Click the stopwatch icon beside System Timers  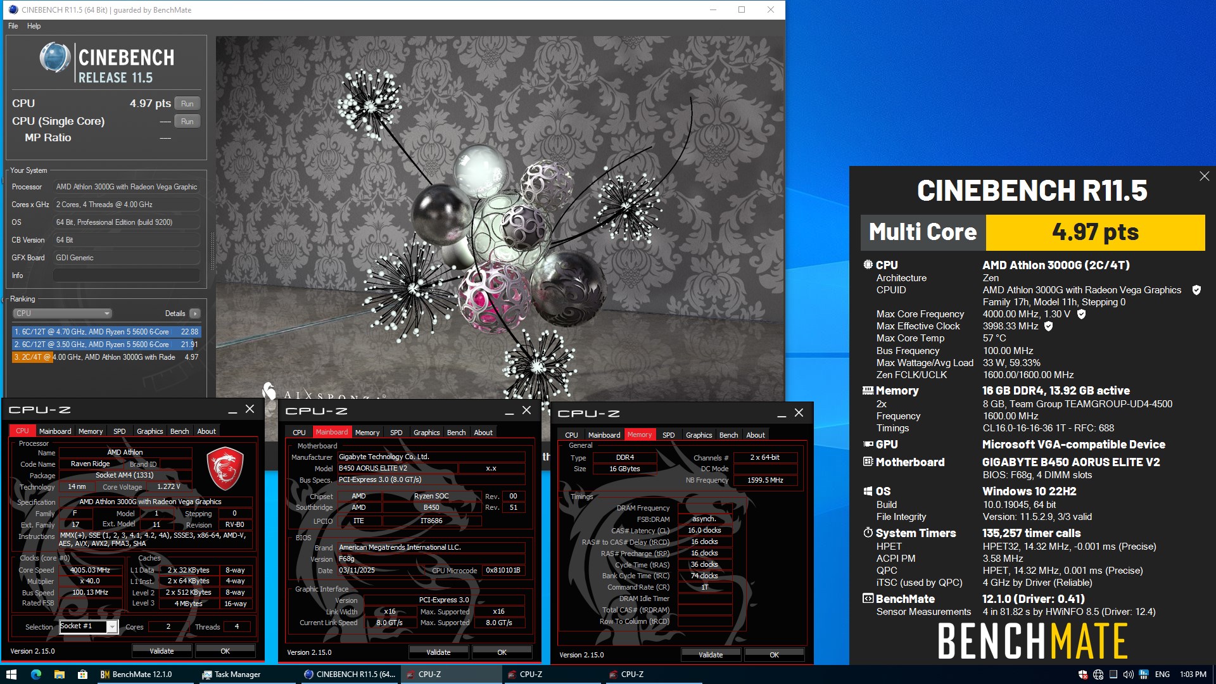868,533
